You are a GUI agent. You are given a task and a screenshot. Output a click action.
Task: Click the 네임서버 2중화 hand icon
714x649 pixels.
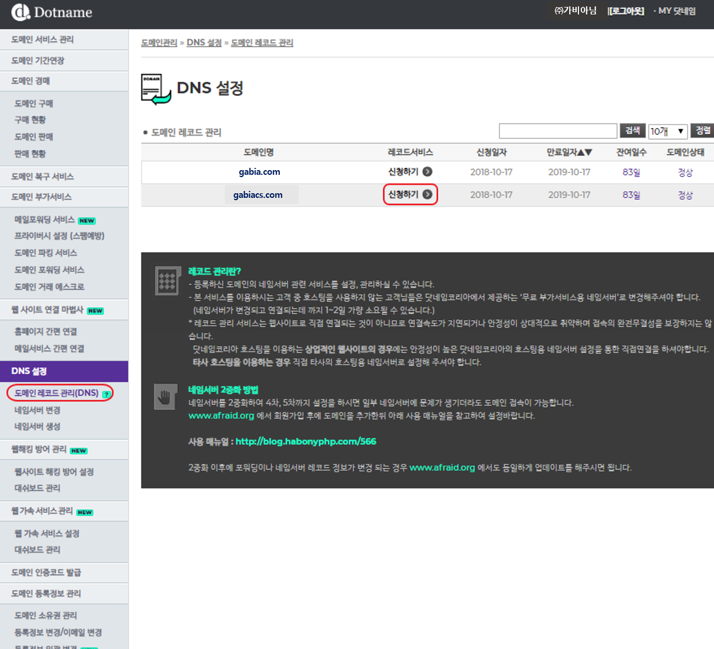166,397
